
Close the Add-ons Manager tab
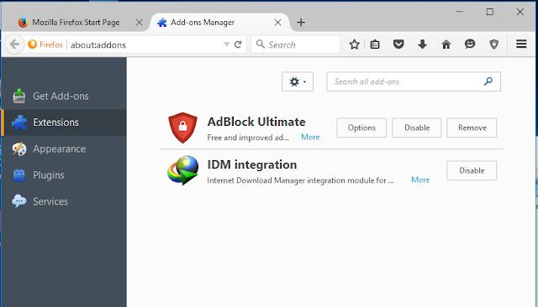tap(278, 23)
